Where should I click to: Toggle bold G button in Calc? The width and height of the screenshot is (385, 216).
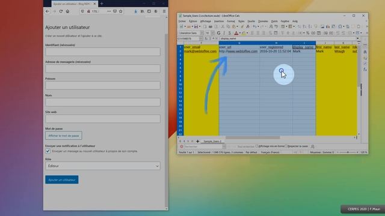click(218, 33)
